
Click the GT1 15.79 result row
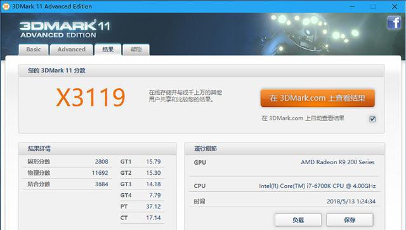point(141,162)
